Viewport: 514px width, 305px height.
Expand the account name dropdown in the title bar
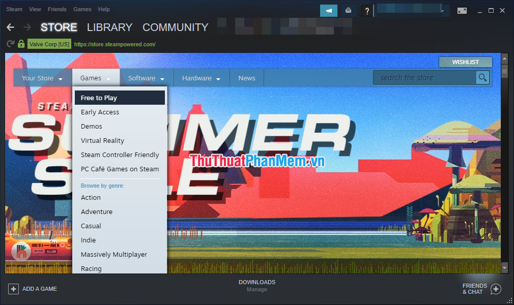(442, 9)
